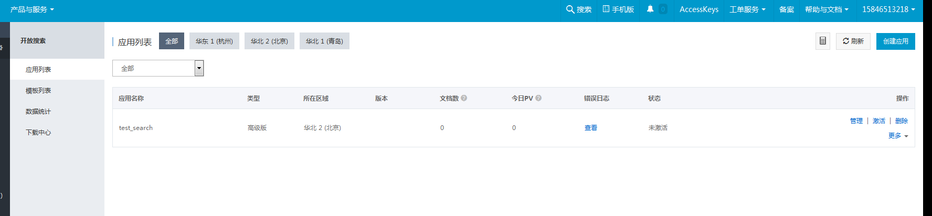Click the 高级版 type cell
932x216 pixels.
pyautogui.click(x=257, y=128)
